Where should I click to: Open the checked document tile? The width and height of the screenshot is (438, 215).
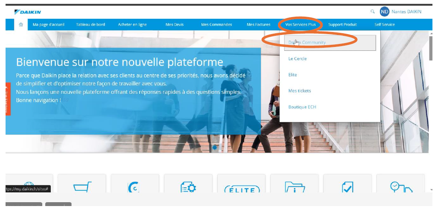pos(347,183)
